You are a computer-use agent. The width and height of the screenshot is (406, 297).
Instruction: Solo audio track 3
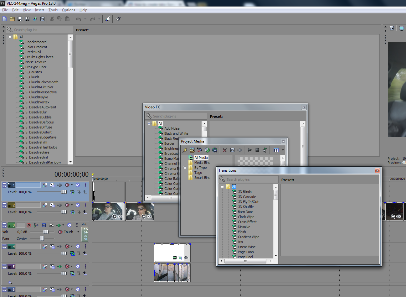coord(77,225)
